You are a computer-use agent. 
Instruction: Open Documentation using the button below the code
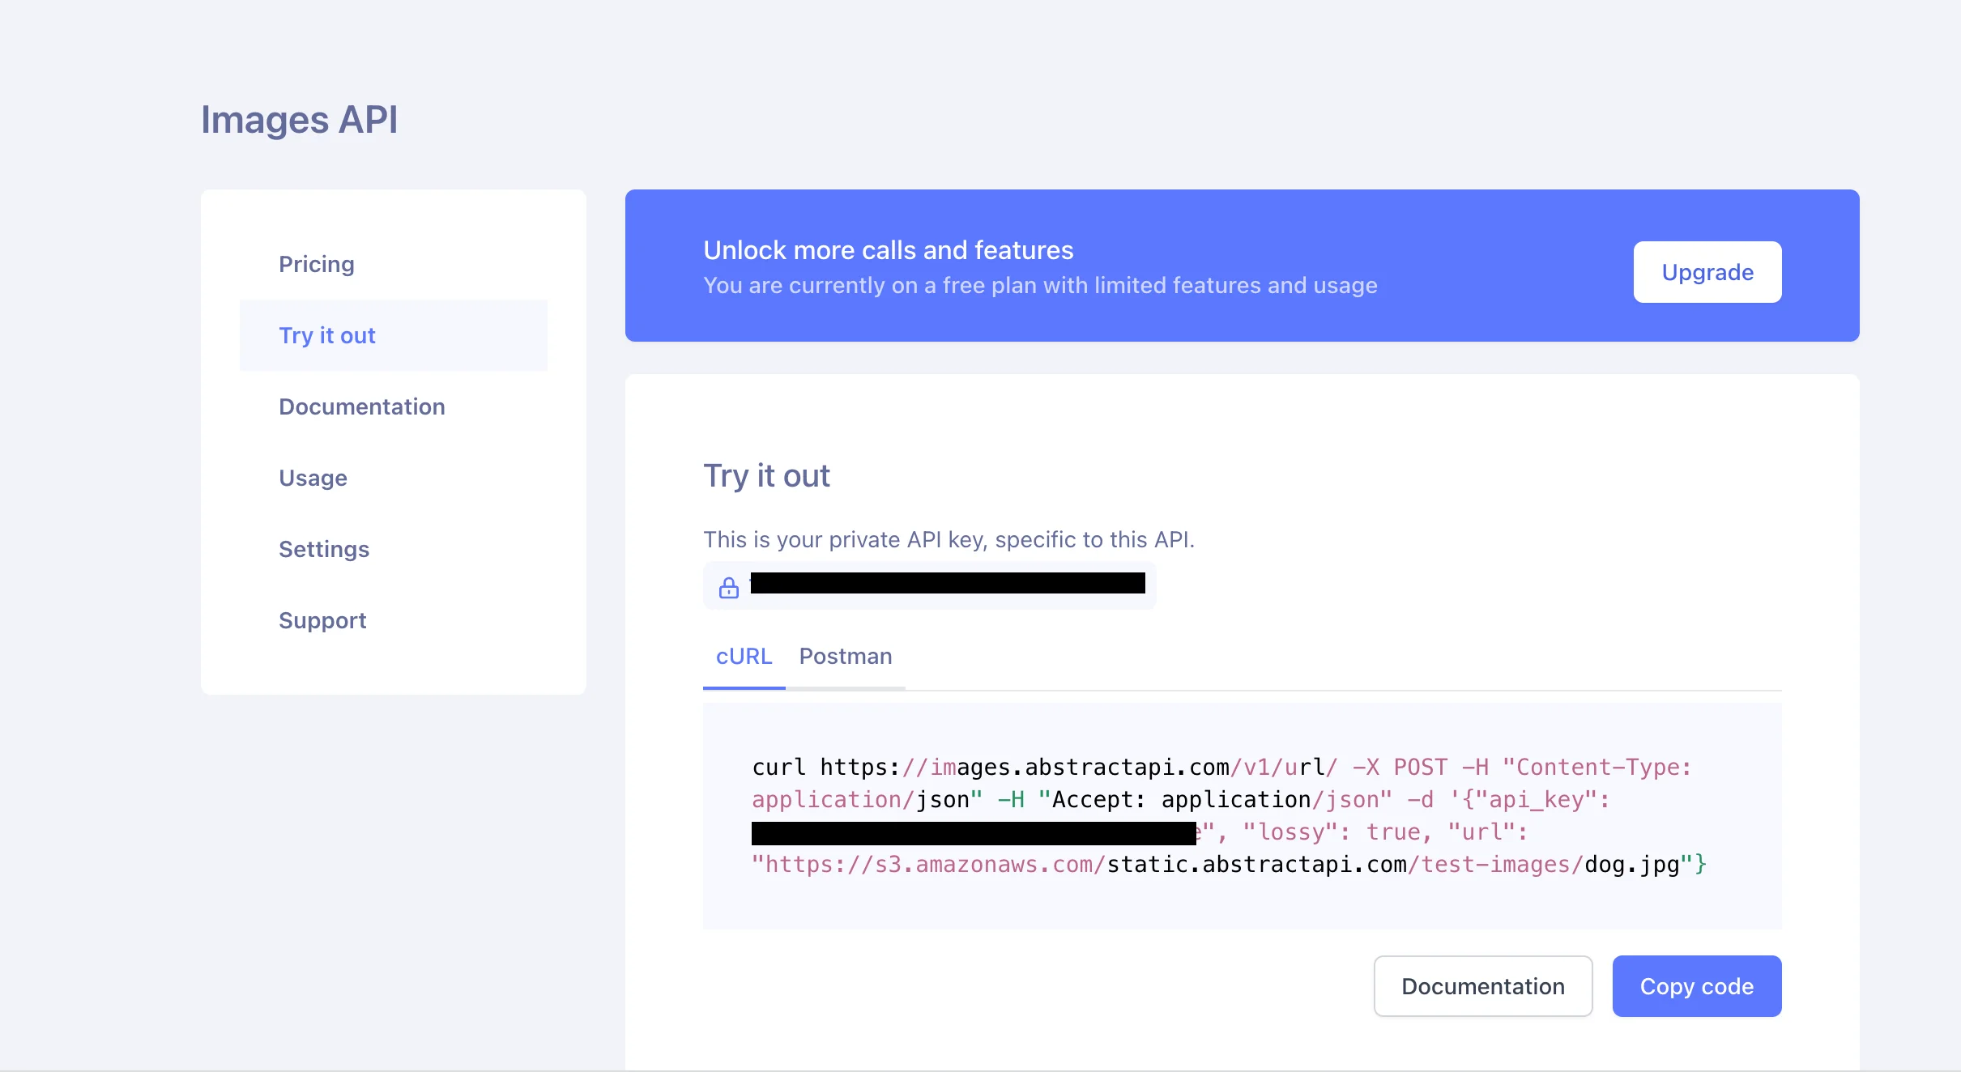(x=1482, y=985)
